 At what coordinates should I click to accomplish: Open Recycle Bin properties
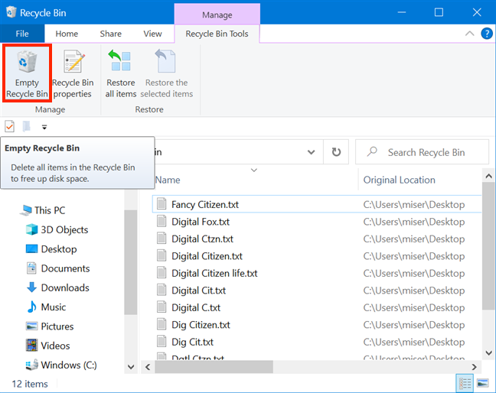[x=73, y=73]
